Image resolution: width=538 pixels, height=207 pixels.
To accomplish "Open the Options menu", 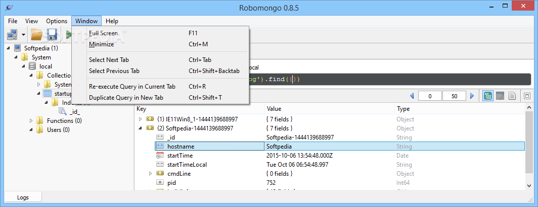I will coord(57,21).
